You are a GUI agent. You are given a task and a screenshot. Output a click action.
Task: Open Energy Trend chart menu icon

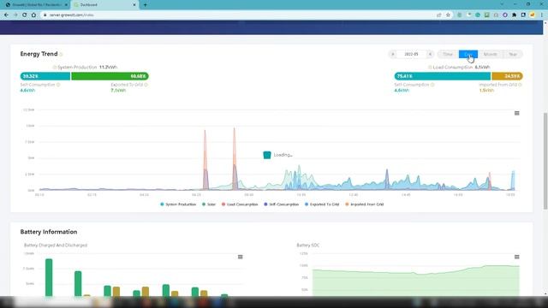coord(516,113)
